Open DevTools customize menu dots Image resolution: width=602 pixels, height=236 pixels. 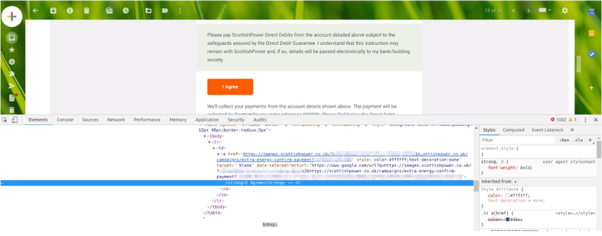point(585,120)
